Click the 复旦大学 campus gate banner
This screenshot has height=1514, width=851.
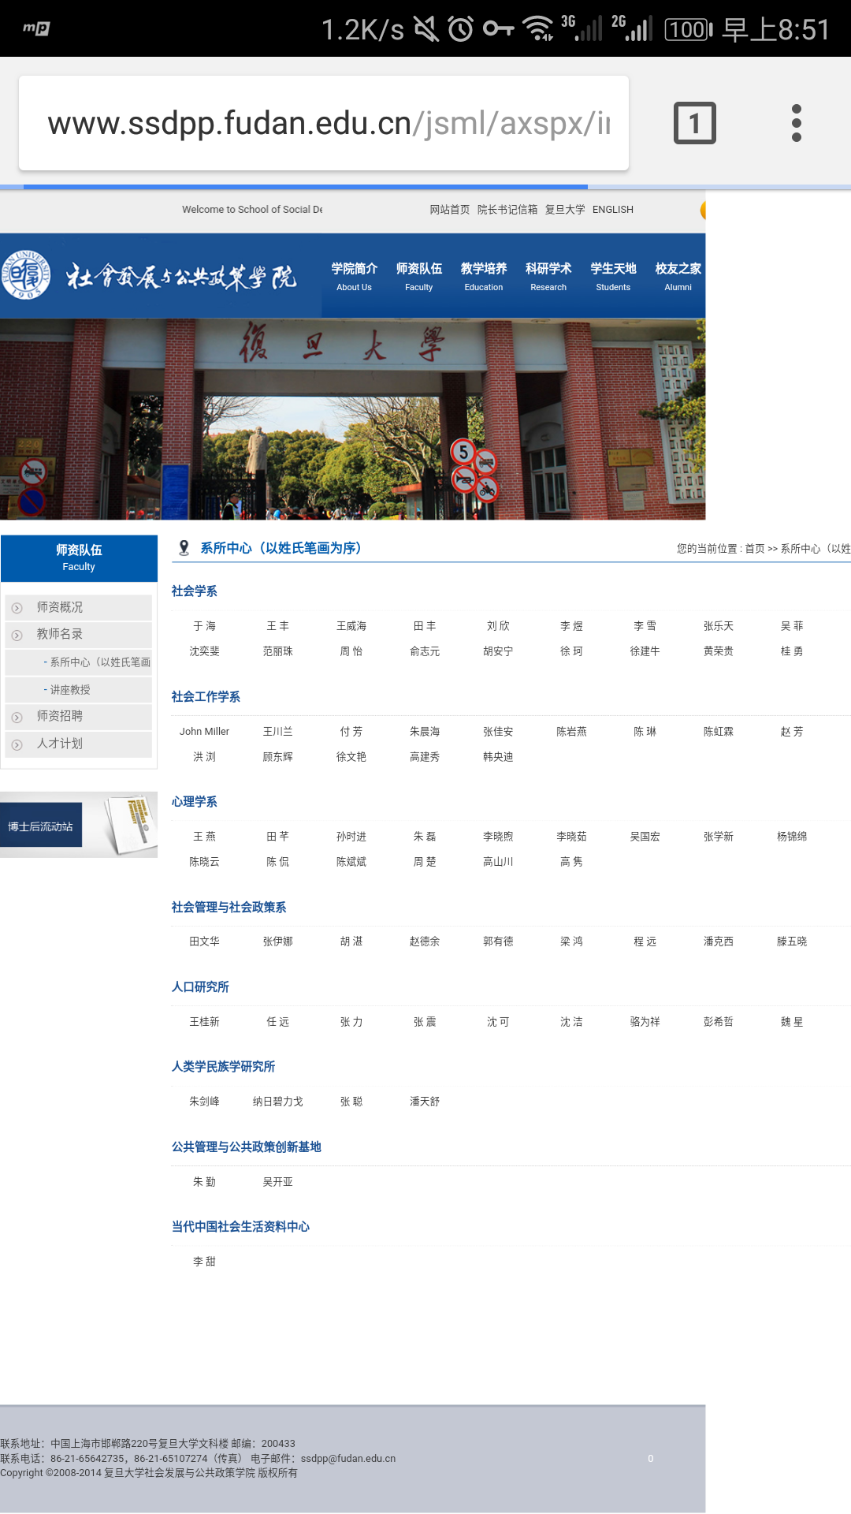(352, 419)
